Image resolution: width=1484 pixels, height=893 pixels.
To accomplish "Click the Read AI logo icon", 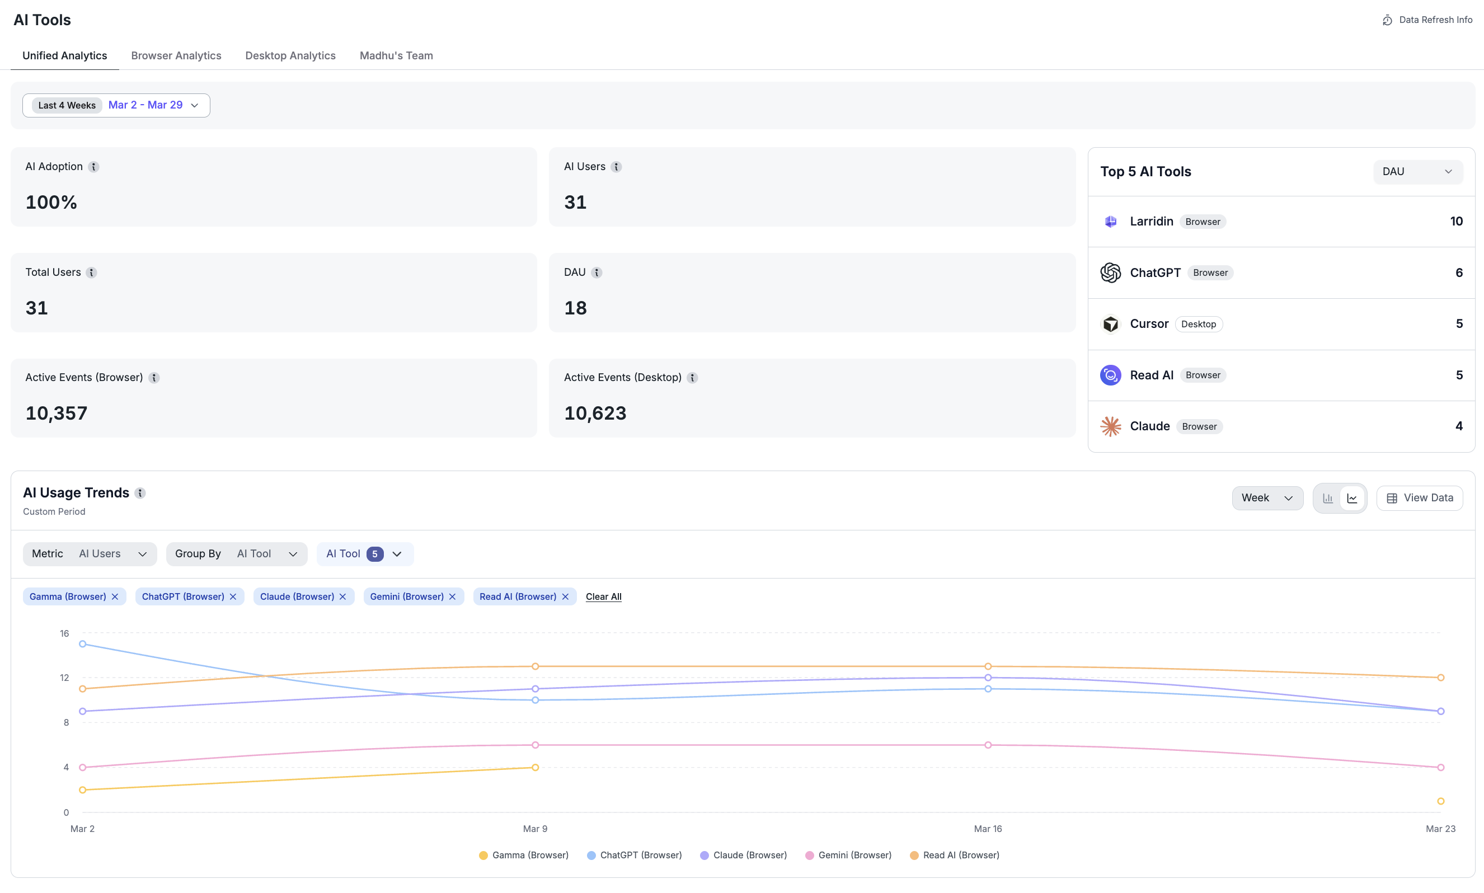I will point(1110,375).
